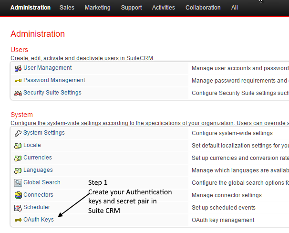Click the 'Manage connector settings' description
The height and width of the screenshot is (233, 289).
227,195
